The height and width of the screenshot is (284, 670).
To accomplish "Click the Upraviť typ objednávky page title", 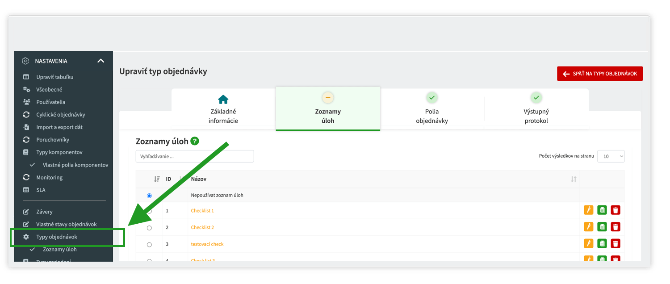I will pos(163,71).
